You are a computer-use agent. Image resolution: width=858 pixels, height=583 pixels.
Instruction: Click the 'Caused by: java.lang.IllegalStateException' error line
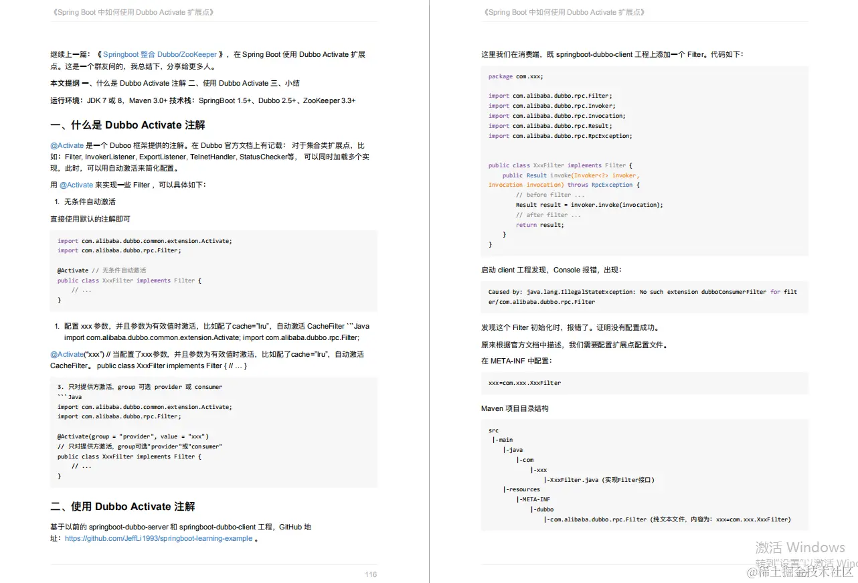point(642,297)
